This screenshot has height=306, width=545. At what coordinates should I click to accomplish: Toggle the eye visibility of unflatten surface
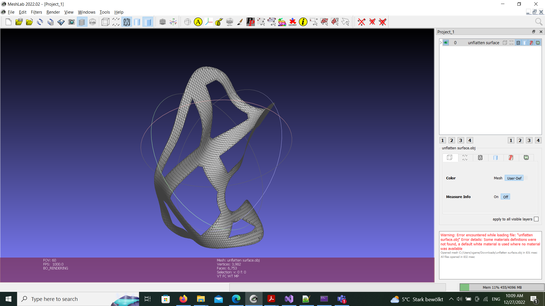446,43
